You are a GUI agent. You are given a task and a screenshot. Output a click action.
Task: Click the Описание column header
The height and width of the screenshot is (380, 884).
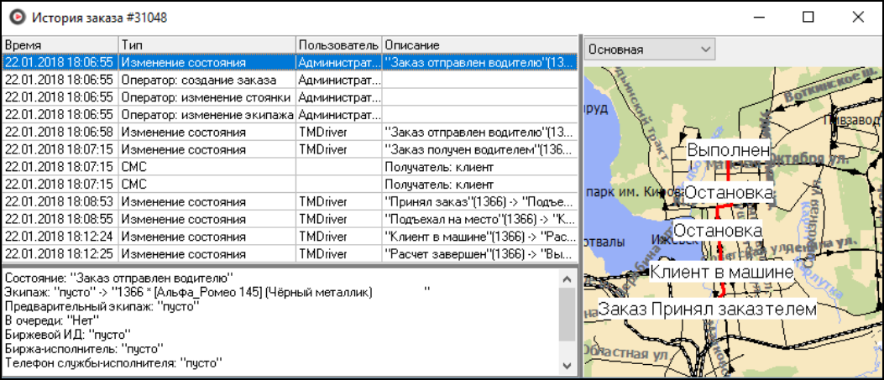pos(479,44)
